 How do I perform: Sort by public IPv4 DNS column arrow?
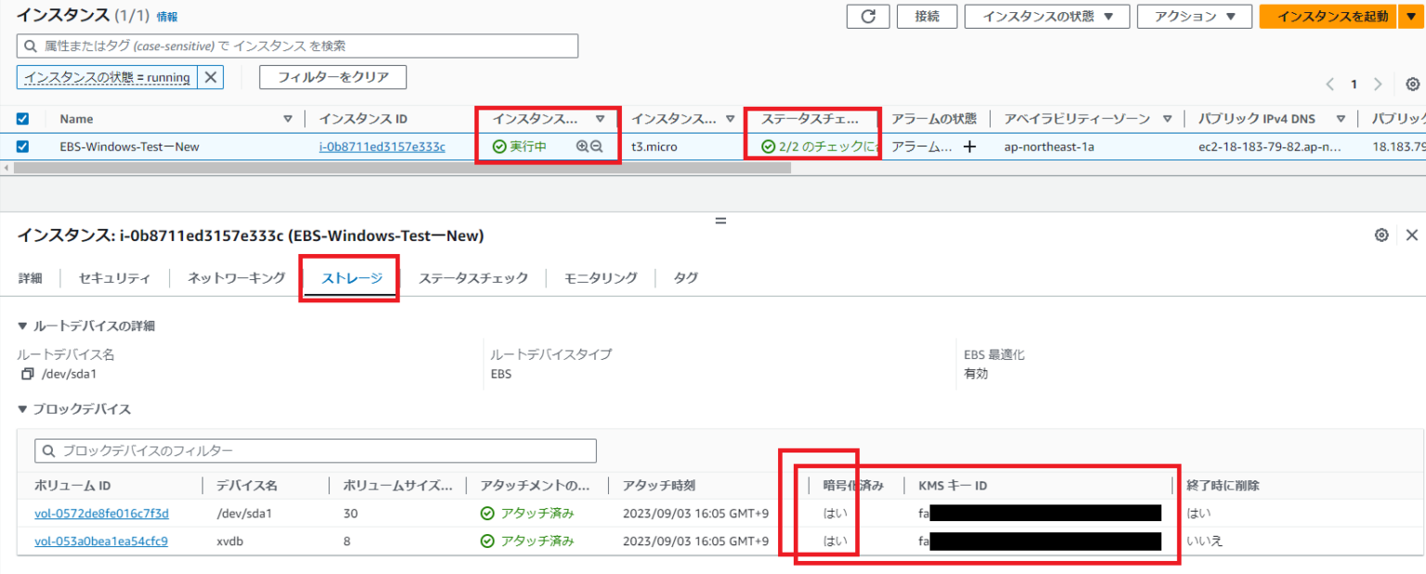pos(1340,119)
